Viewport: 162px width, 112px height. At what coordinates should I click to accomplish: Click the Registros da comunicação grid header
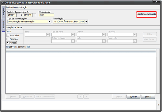tap(81, 51)
